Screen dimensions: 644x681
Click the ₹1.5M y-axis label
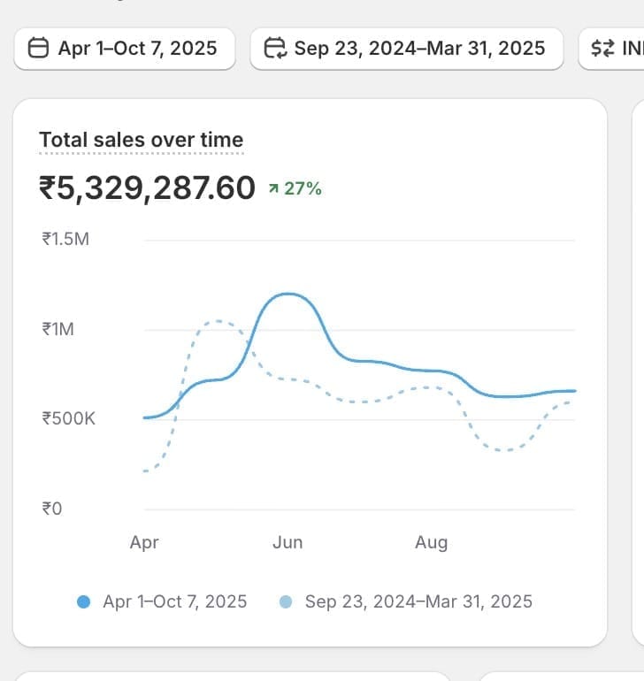tap(65, 239)
